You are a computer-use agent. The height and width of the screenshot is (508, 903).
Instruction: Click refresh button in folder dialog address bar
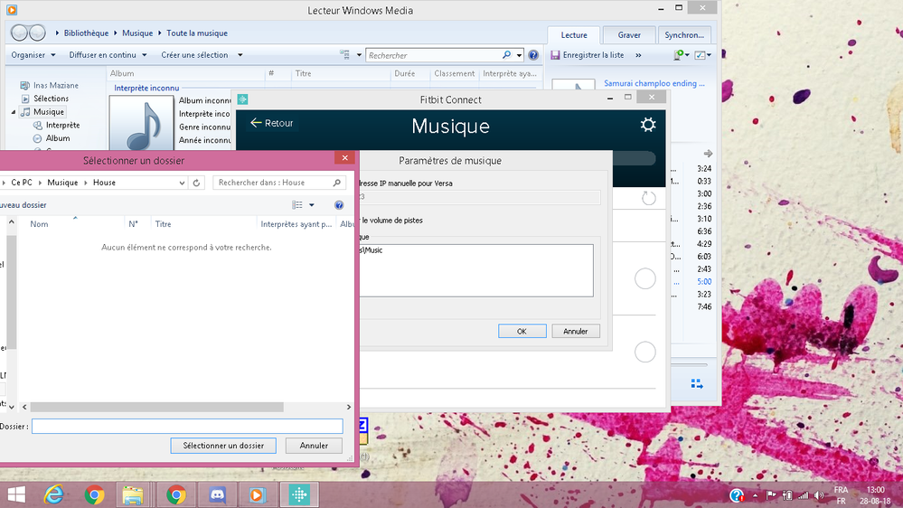click(x=196, y=183)
